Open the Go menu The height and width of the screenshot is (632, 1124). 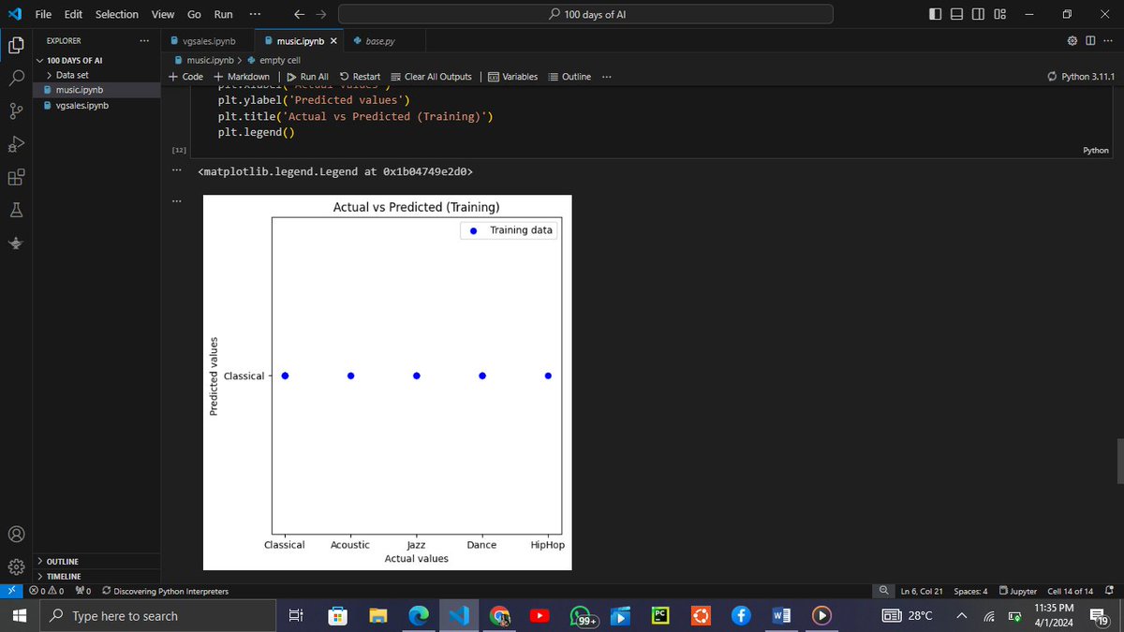click(x=194, y=14)
